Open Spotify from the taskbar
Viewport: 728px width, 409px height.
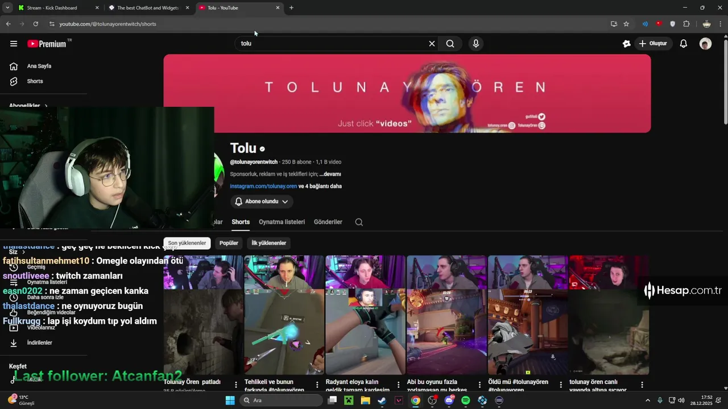coord(466,400)
